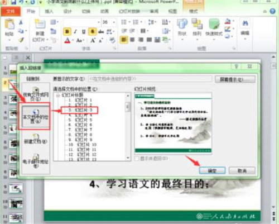279x224 pixels.
Task: Increase font size with the large A icon
Action: pyautogui.click(x=93, y=40)
